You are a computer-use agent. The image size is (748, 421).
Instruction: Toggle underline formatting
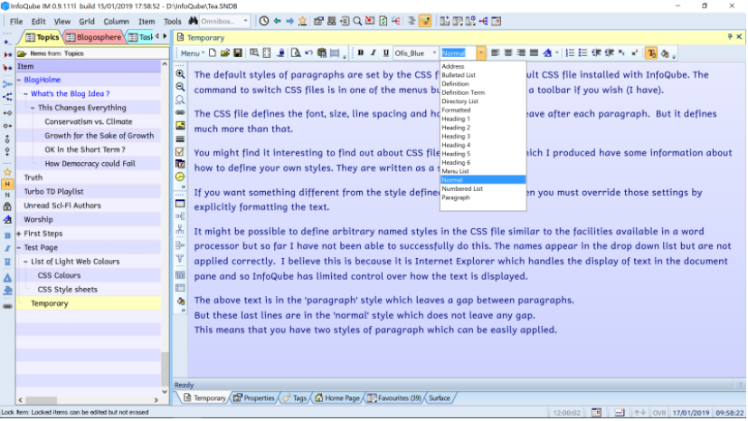386,53
